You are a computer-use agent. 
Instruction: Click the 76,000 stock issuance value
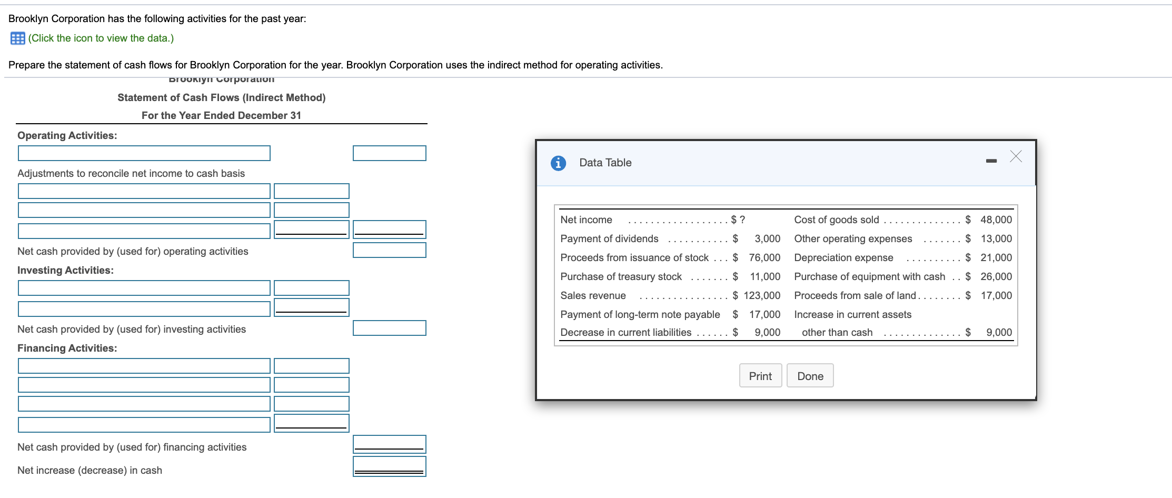(765, 257)
